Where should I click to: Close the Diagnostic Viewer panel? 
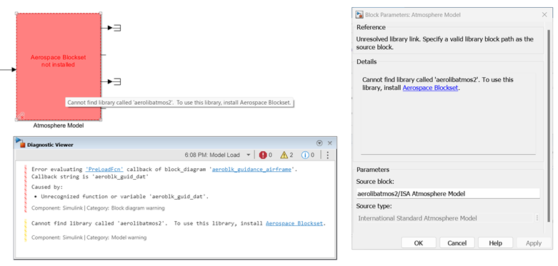tap(329, 143)
